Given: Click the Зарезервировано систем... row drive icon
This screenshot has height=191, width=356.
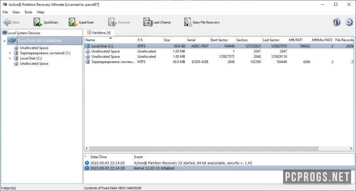Looking at the screenshot, I should 88,62.
